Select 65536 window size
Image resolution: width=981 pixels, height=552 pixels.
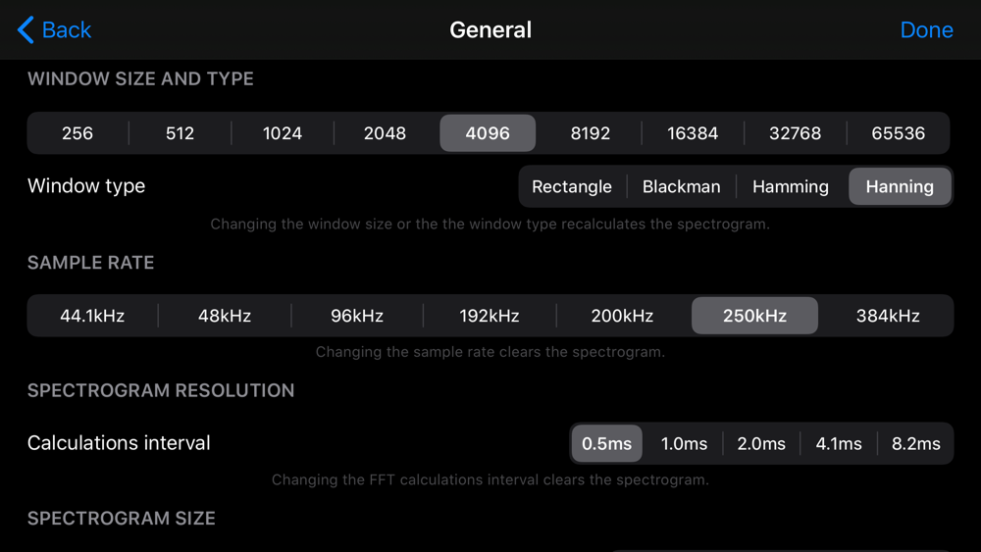click(898, 133)
